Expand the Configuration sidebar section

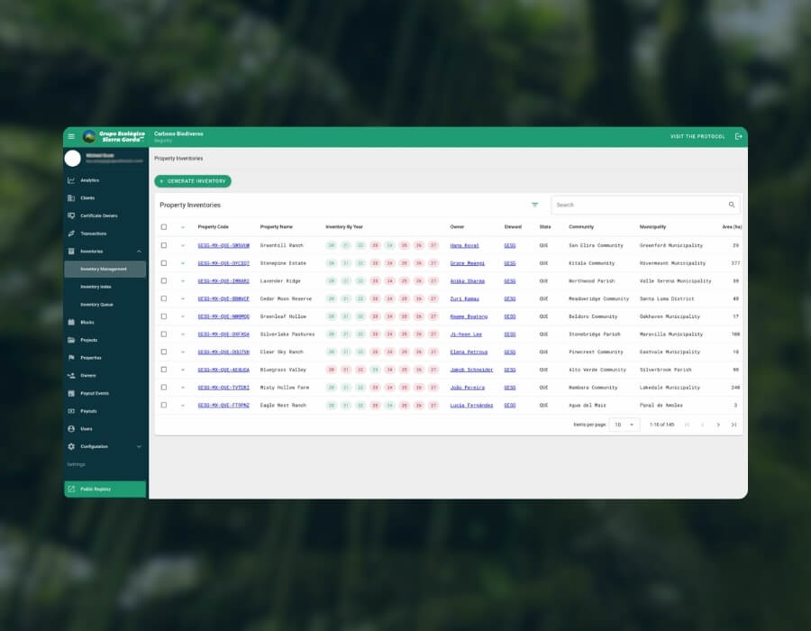point(139,446)
